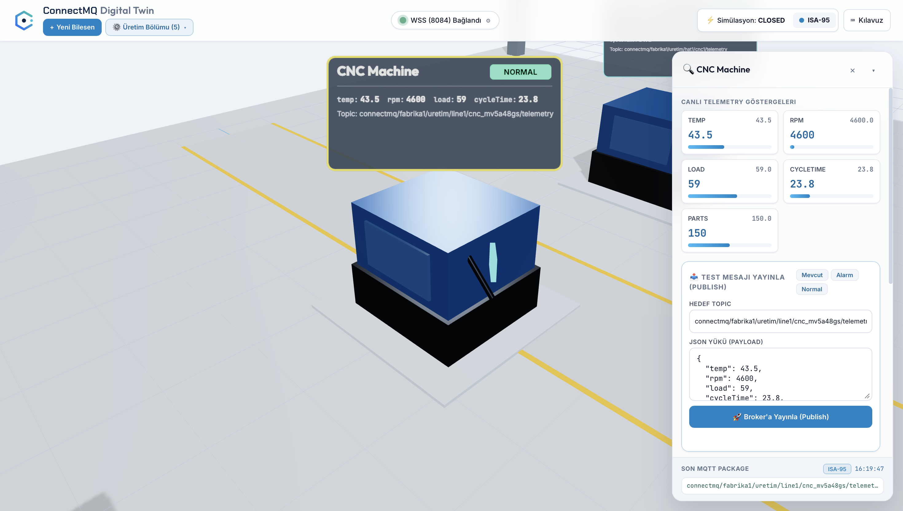Open the Üretim Bölümu (5) dropdown

click(x=149, y=27)
